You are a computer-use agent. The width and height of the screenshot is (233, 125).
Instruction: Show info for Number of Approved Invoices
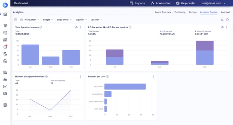tap(47, 77)
